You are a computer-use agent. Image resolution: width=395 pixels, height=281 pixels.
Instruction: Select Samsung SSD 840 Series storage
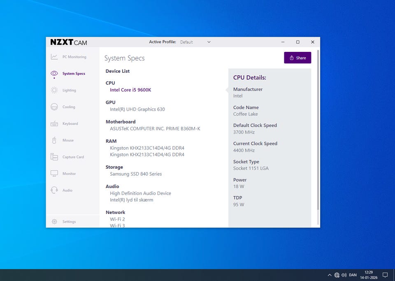click(x=136, y=174)
